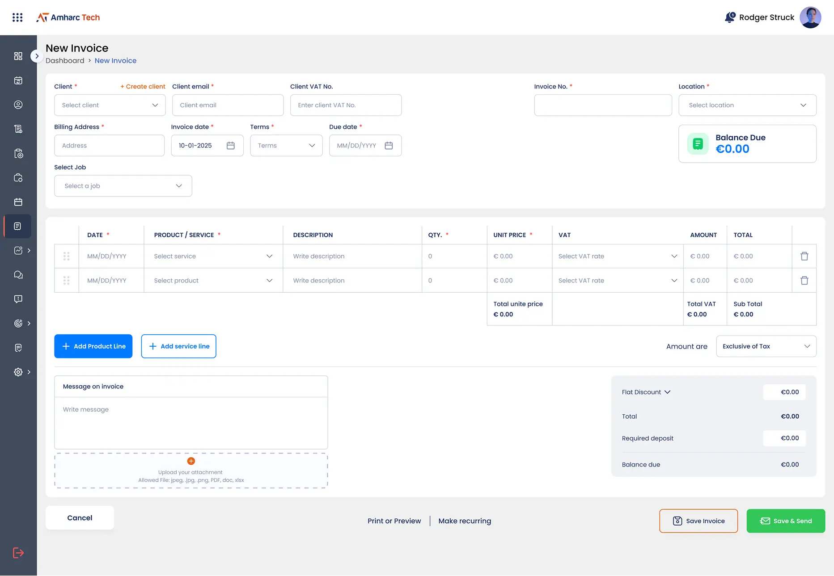The height and width of the screenshot is (576, 834).
Task: Open the chat icon in sidebar
Action: pyautogui.click(x=18, y=275)
